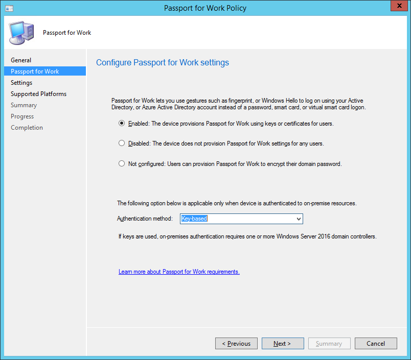The width and height of the screenshot is (411, 360).
Task: Click the window system menu icon in title bar
Action: click(x=9, y=8)
